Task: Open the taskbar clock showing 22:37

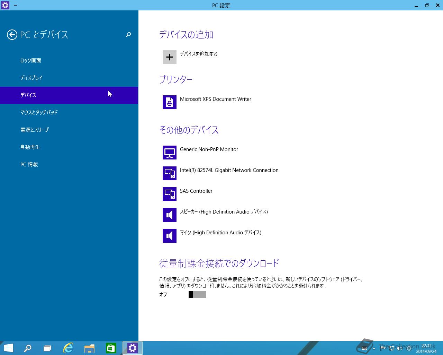Action: point(426,348)
